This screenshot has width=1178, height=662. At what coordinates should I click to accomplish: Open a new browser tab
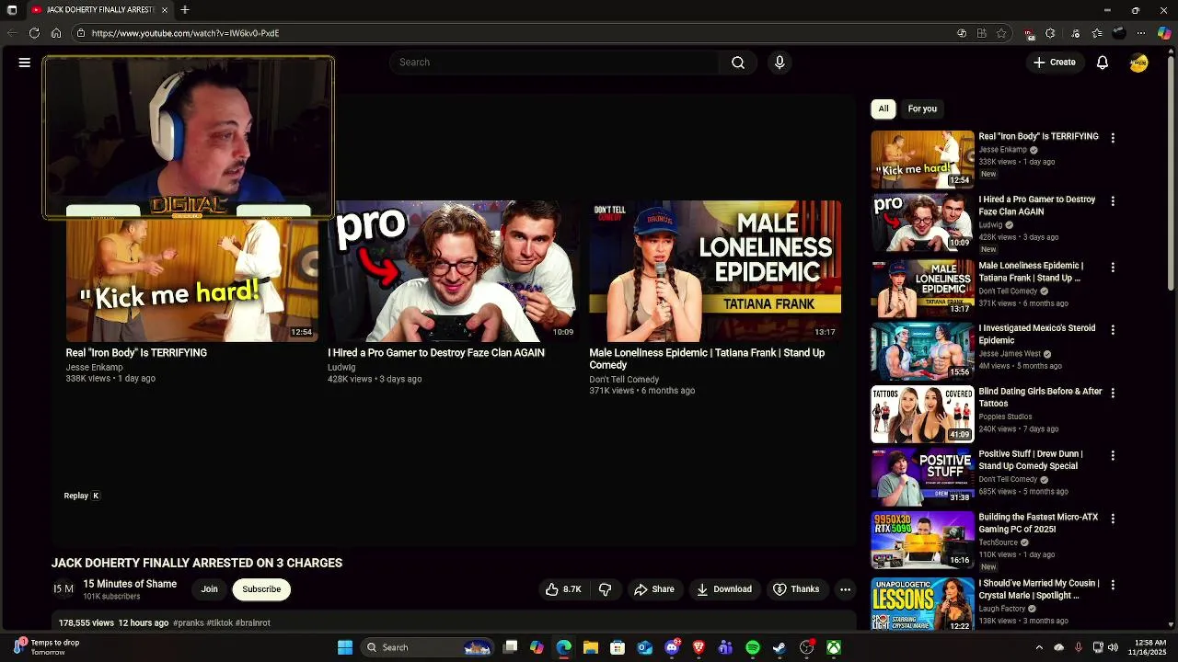click(x=185, y=10)
